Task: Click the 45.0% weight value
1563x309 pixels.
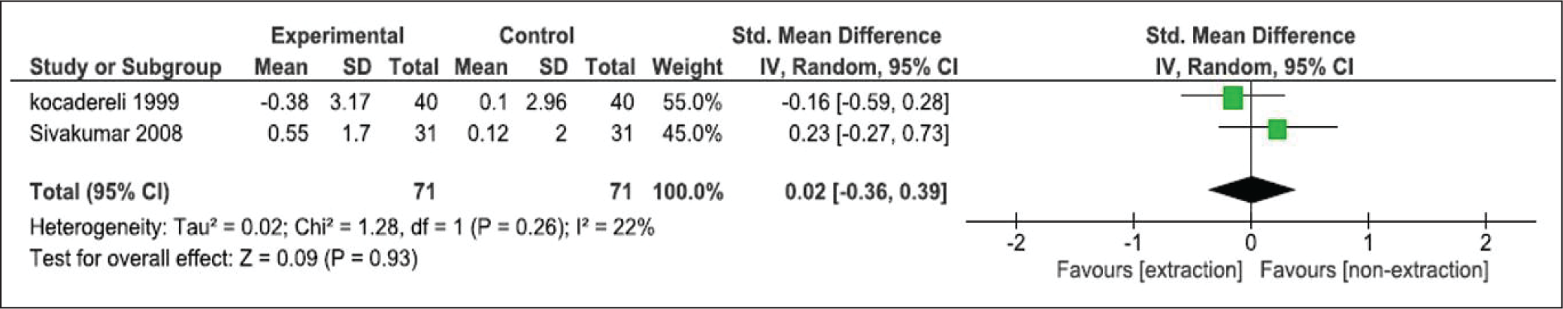Action: click(692, 133)
